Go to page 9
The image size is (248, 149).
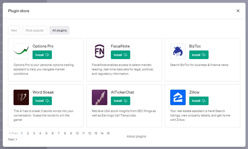click(x=71, y=133)
